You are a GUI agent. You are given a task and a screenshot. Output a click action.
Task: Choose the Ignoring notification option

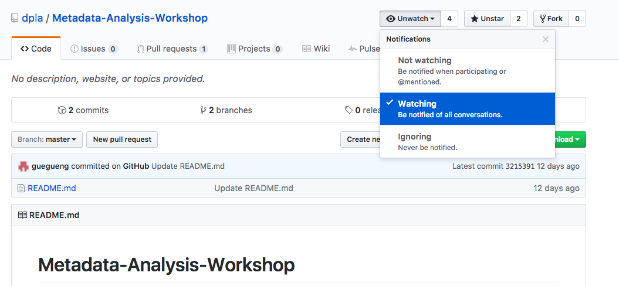coord(468,142)
